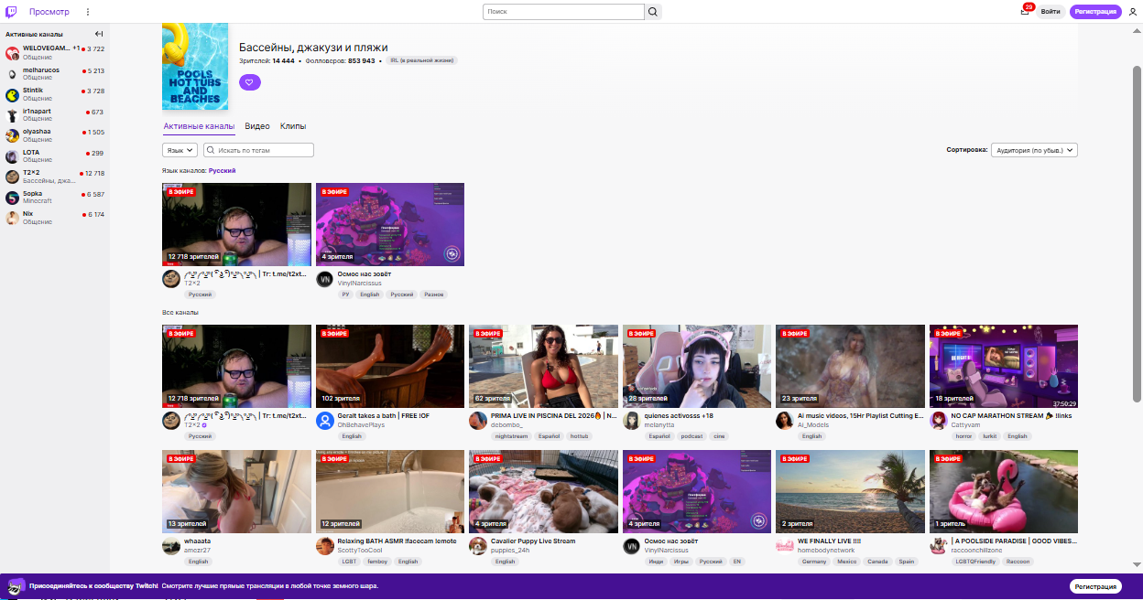Open OhBehavePlays channel avatar
This screenshot has width=1143, height=600.
(324, 421)
